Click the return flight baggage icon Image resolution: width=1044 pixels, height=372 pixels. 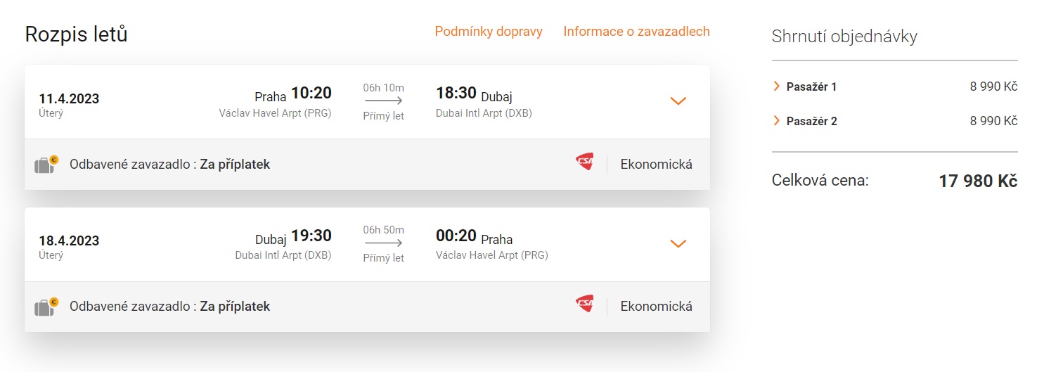[46, 307]
